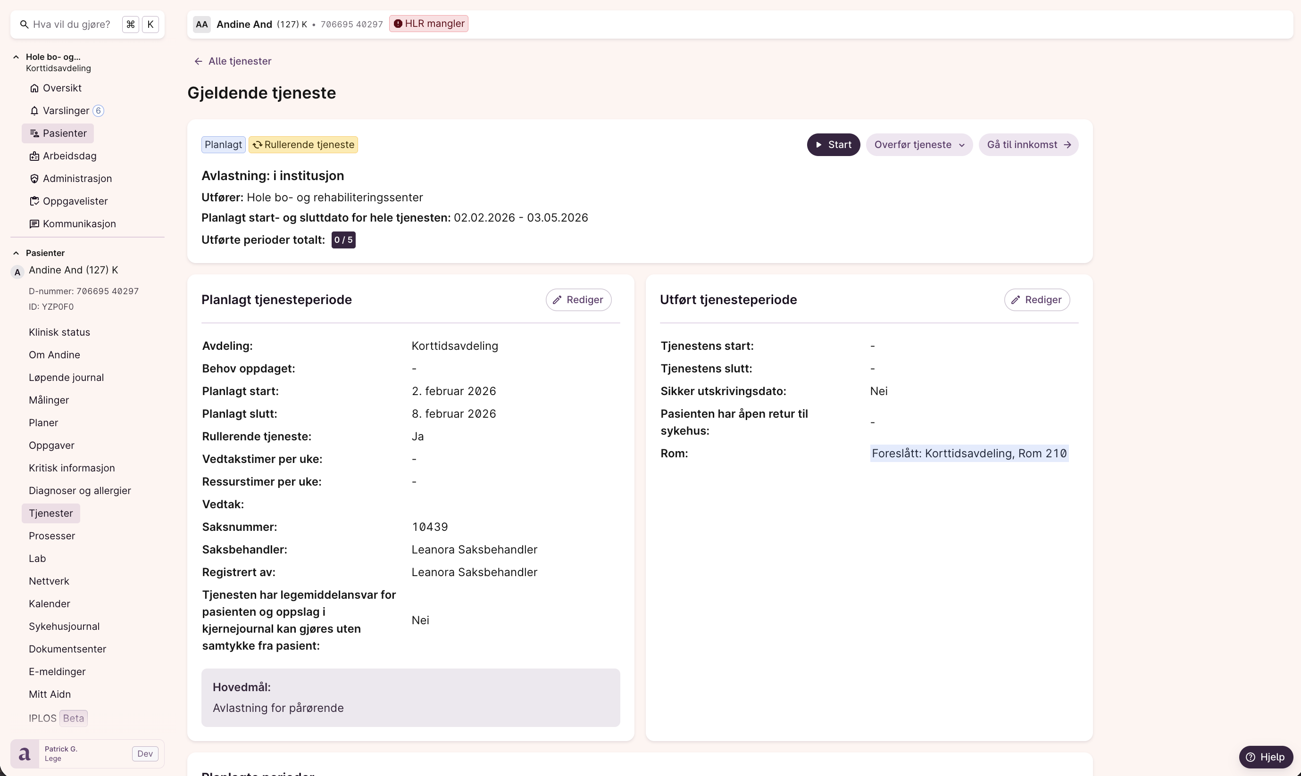Click the search magnifier icon

coord(24,25)
